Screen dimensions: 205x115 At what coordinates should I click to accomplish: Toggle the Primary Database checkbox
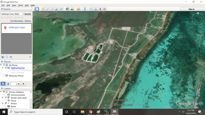tap(4, 92)
